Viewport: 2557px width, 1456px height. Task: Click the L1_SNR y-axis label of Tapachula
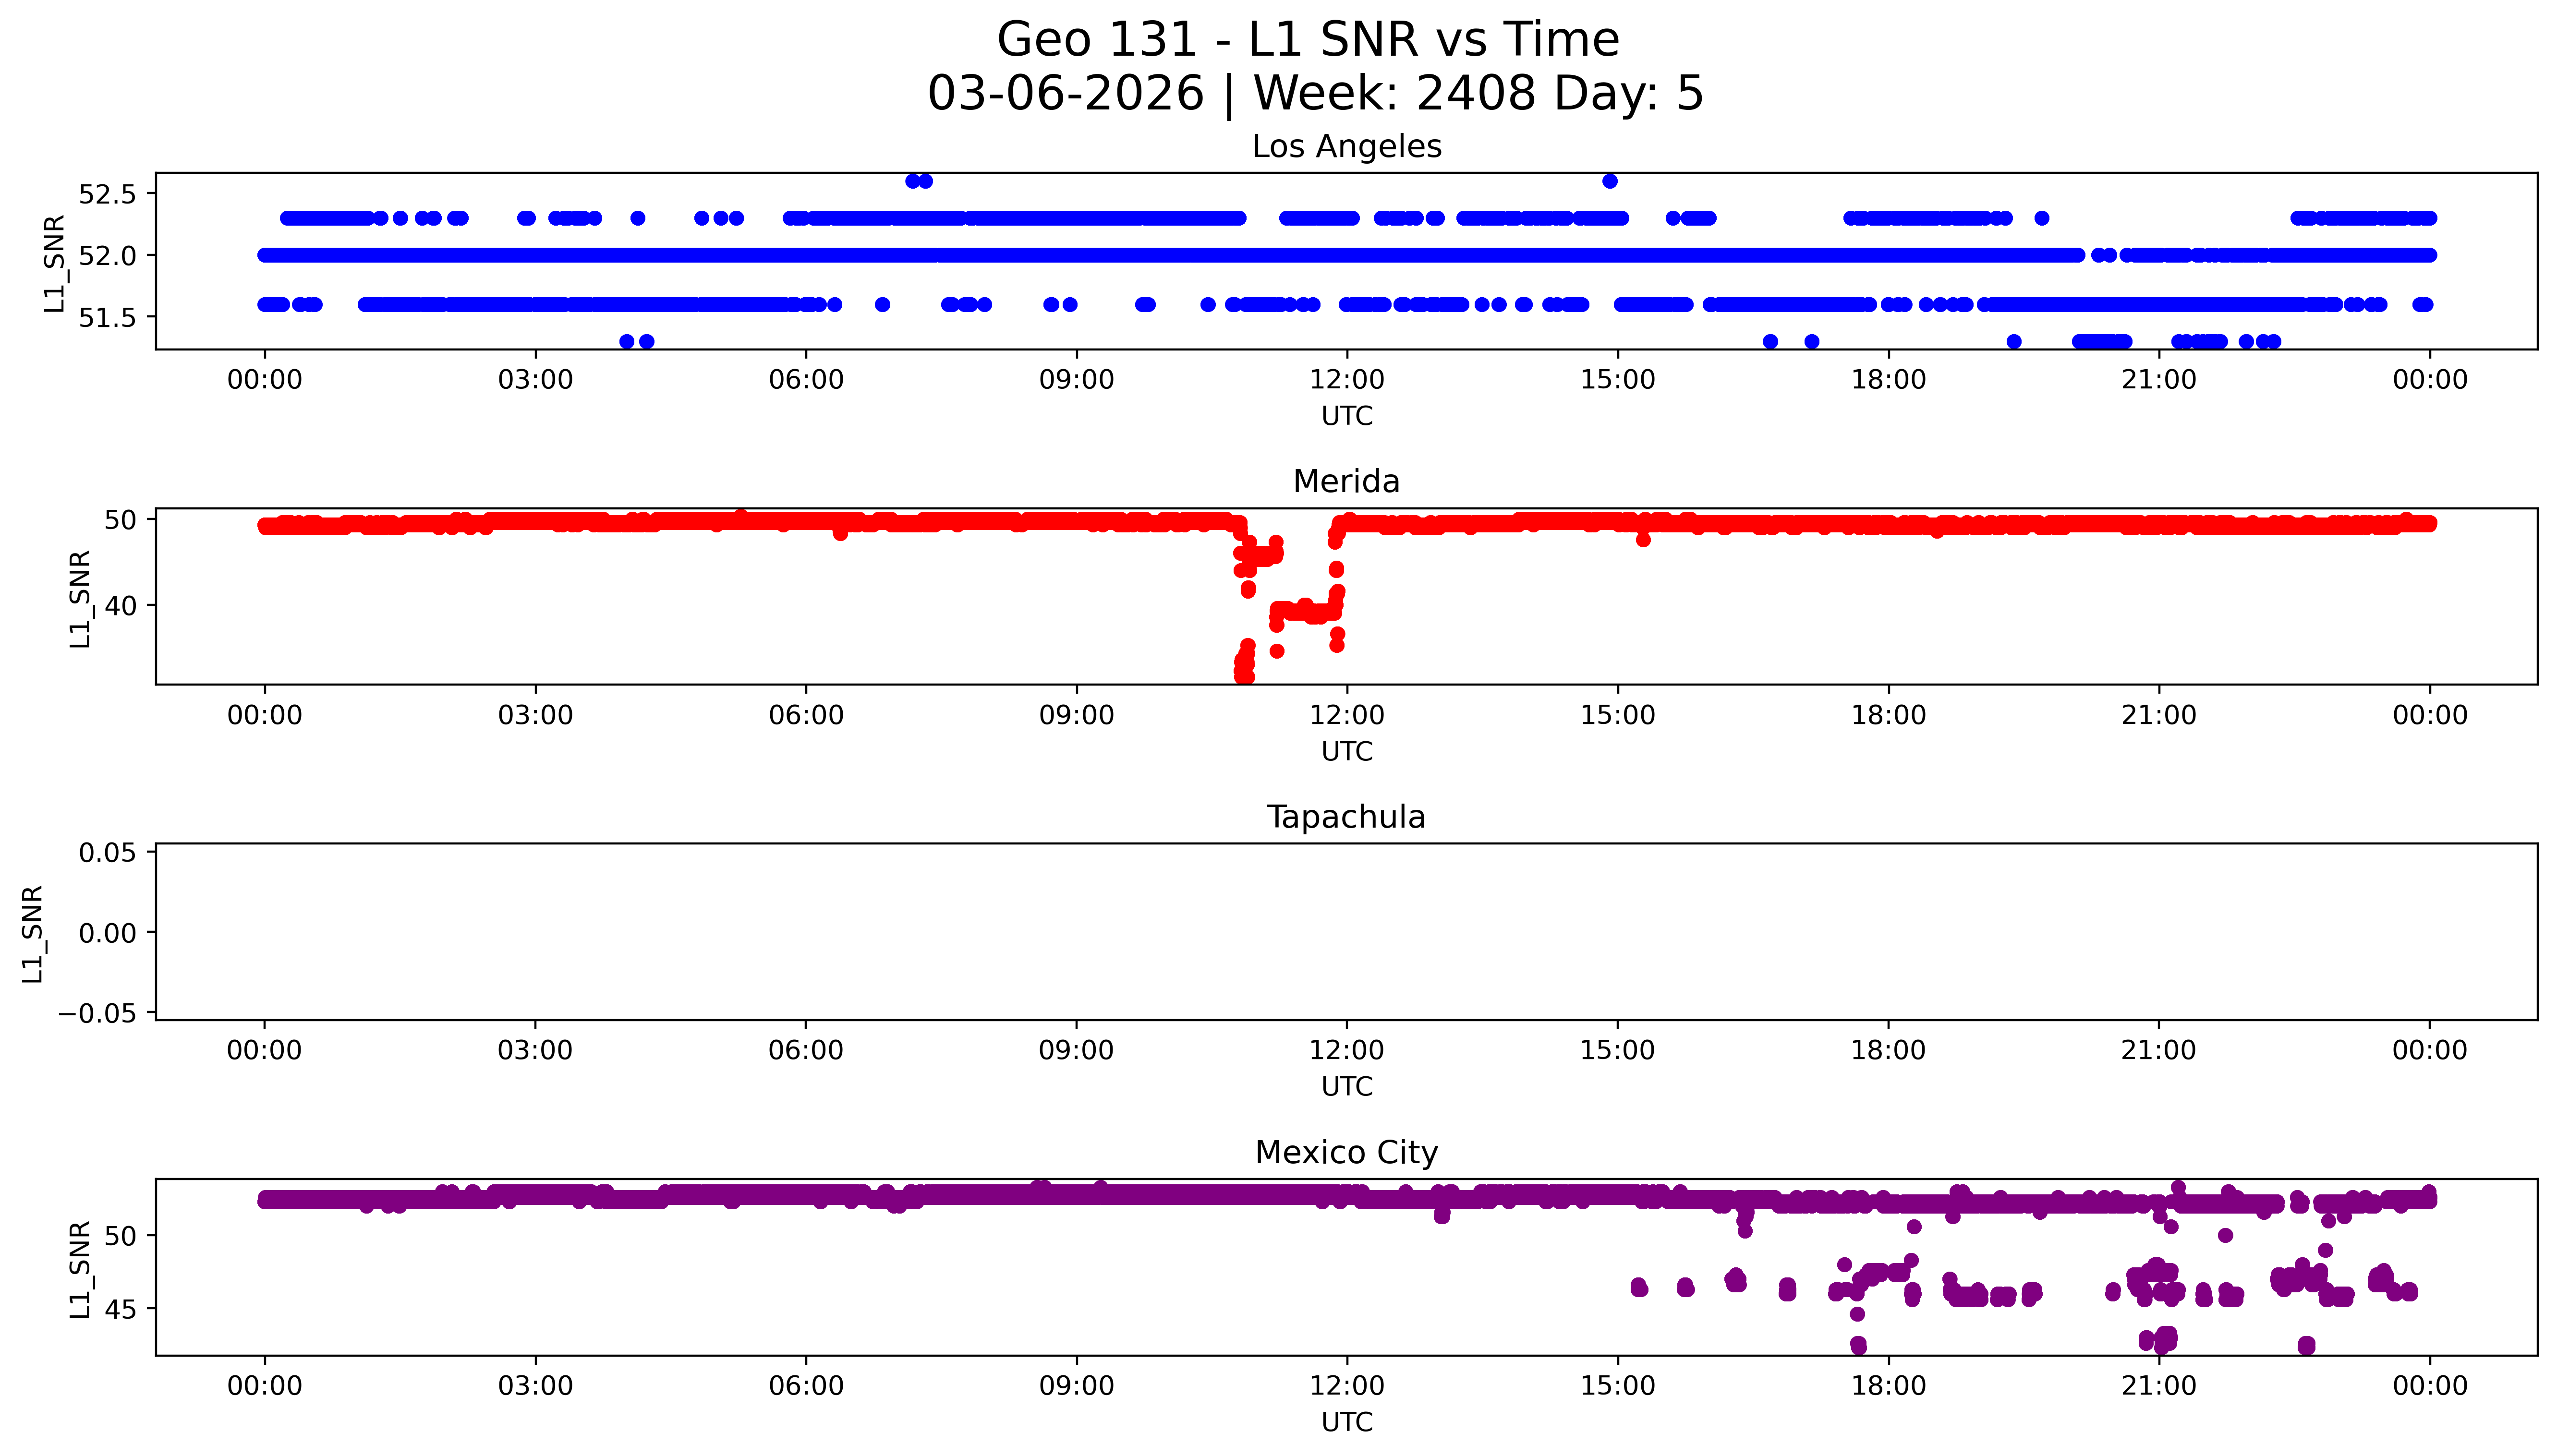pos(33,934)
